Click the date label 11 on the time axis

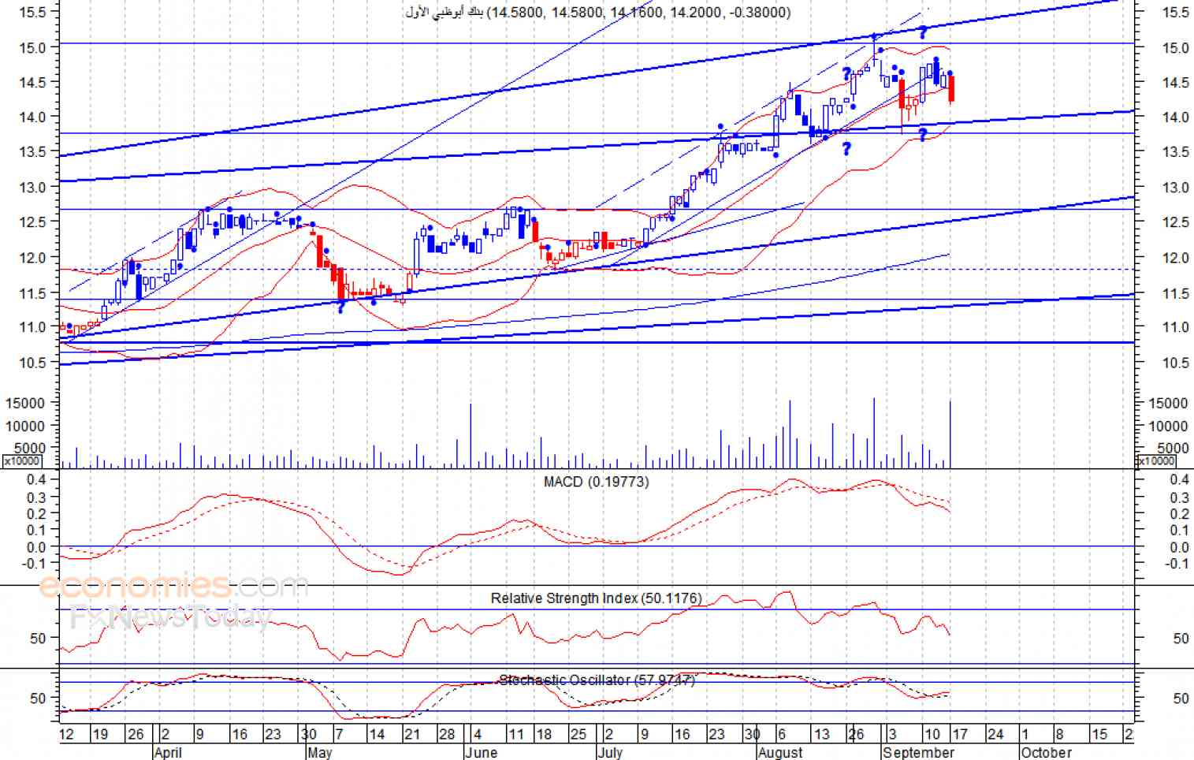[x=515, y=735]
